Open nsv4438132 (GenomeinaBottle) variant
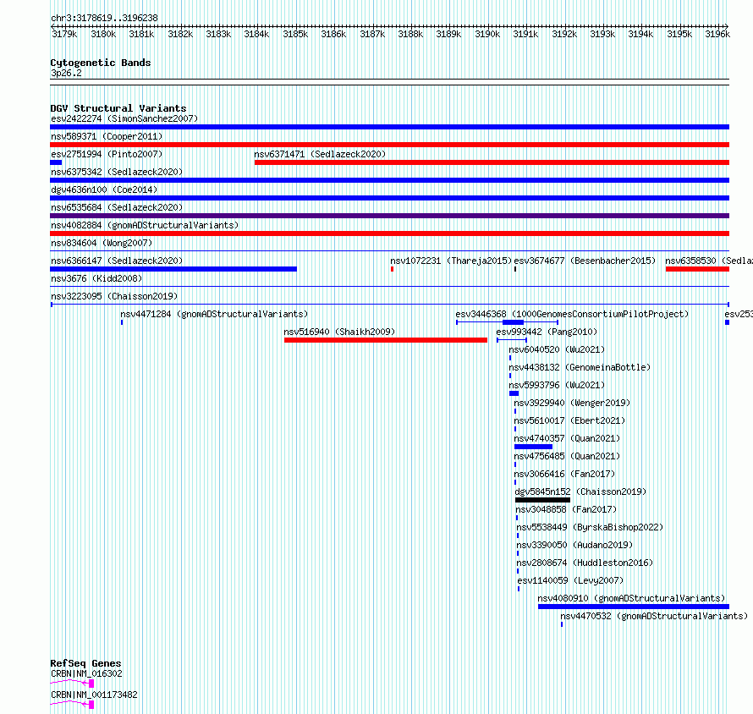This screenshot has width=753, height=714. click(580, 367)
